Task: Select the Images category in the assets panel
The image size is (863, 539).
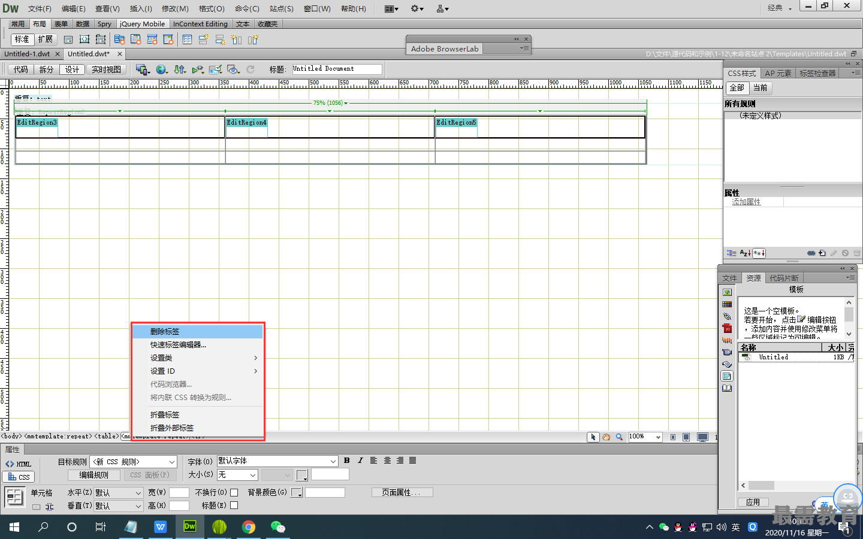Action: [x=727, y=292]
